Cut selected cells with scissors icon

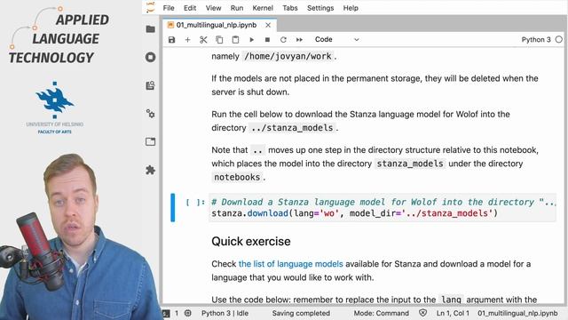point(203,39)
